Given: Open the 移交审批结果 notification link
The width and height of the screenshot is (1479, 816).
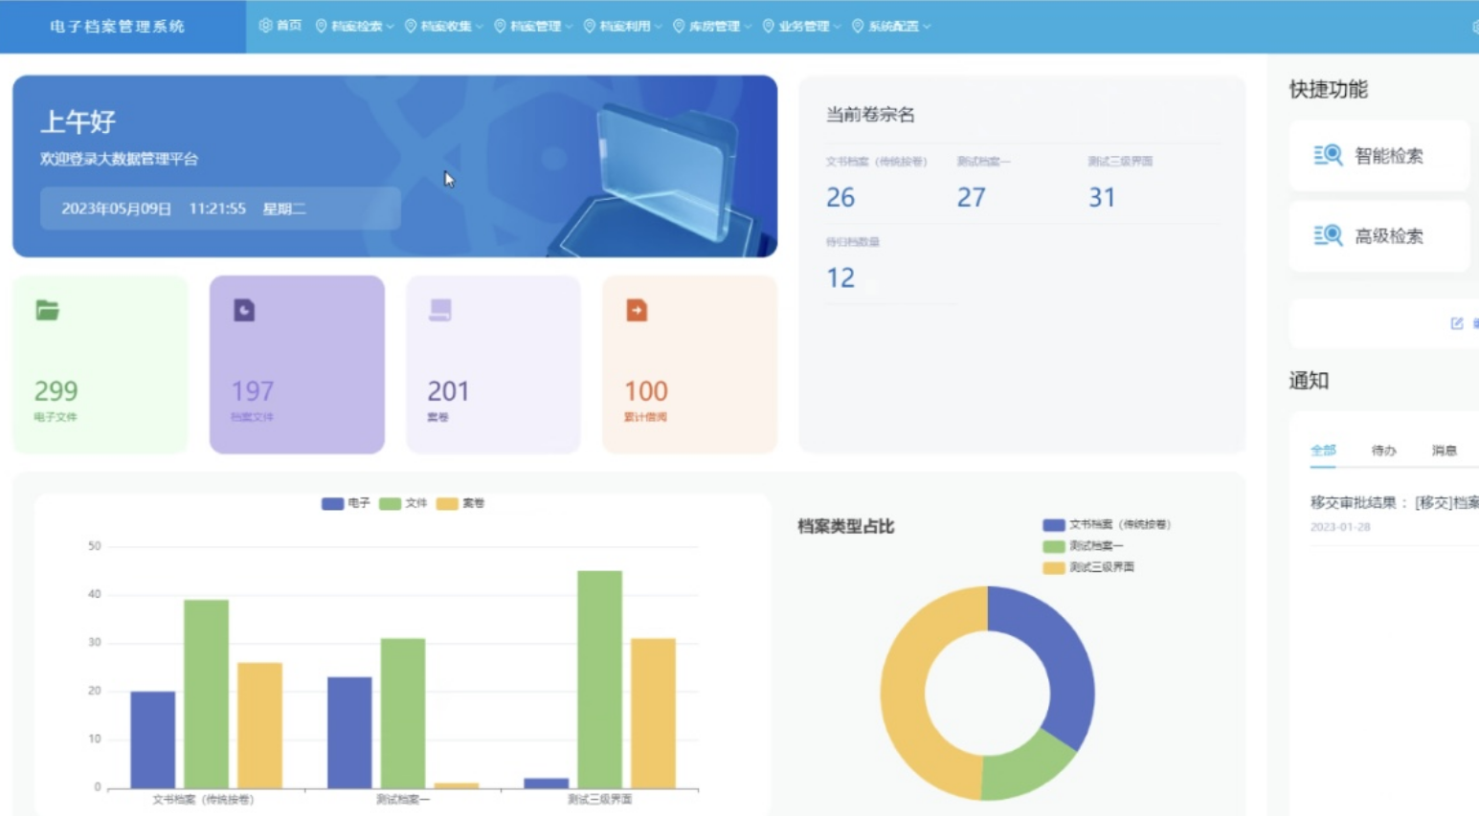Looking at the screenshot, I should coord(1393,502).
